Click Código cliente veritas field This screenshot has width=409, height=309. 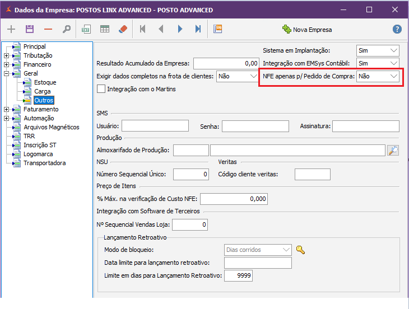click(x=313, y=174)
